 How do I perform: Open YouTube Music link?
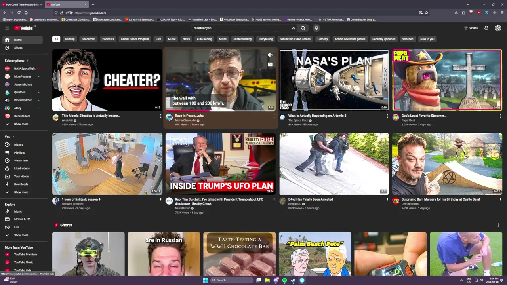(x=23, y=262)
